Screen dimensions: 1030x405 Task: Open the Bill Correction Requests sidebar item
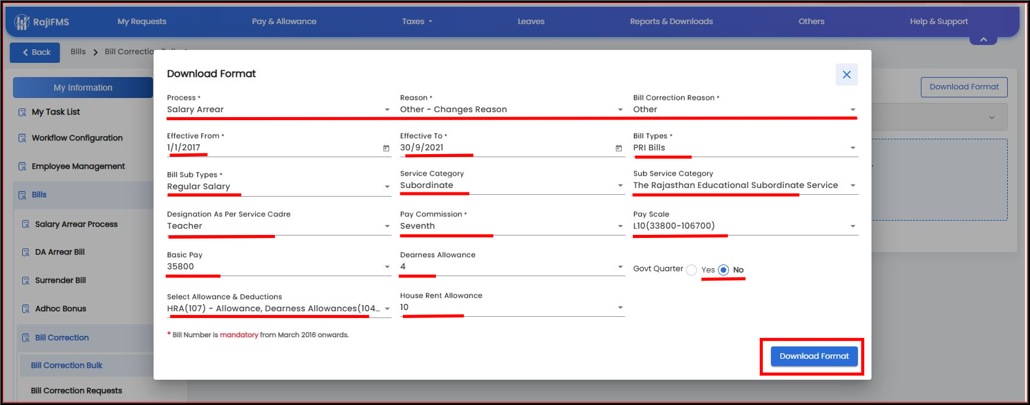[76, 391]
